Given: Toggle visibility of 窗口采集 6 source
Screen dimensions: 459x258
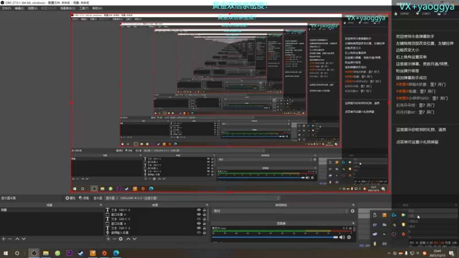Looking at the screenshot, I should pos(199,214).
